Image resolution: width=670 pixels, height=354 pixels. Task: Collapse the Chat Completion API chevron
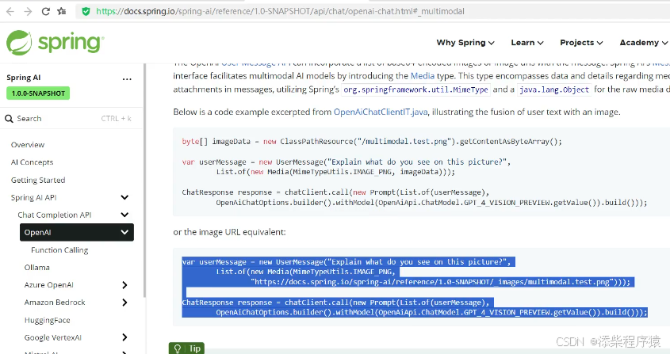124,215
